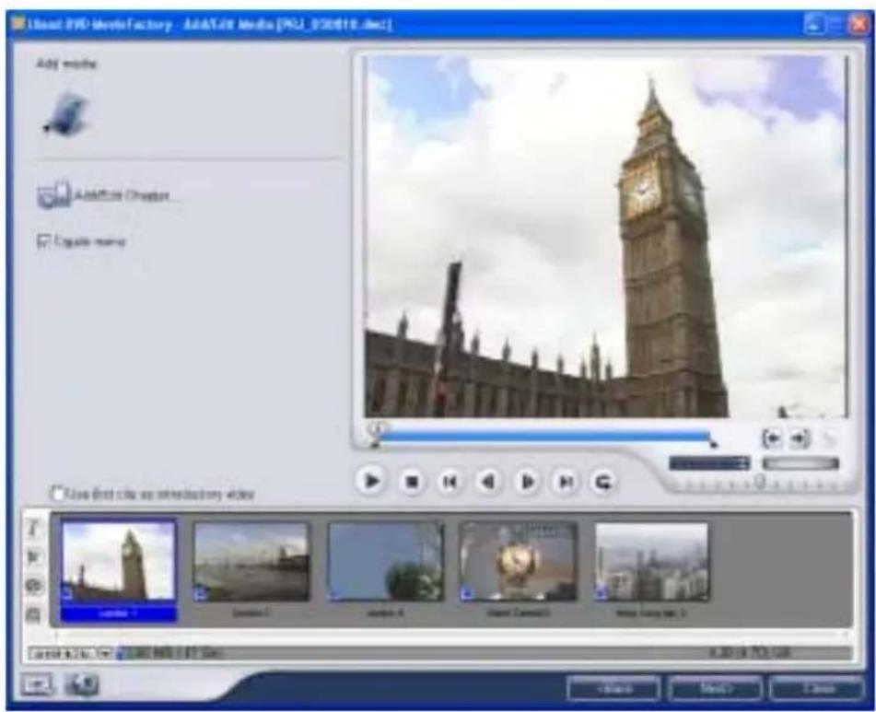The width and height of the screenshot is (876, 712).
Task: Toggle the Create menu checkbox
Action: [43, 241]
